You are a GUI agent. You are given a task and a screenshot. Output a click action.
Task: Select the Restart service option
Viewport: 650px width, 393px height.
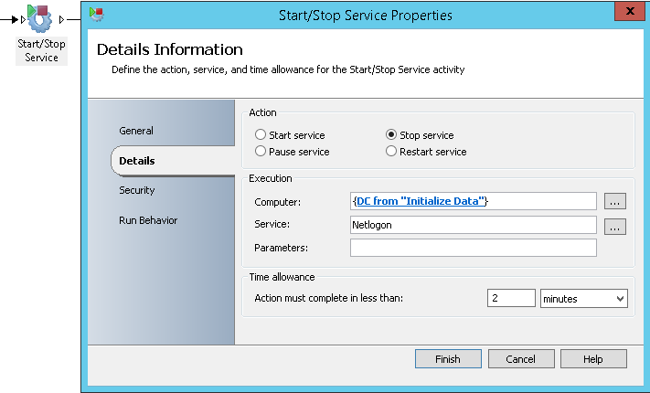click(426, 152)
